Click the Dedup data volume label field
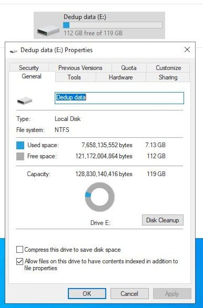This screenshot has height=308, width=203. (x=119, y=98)
